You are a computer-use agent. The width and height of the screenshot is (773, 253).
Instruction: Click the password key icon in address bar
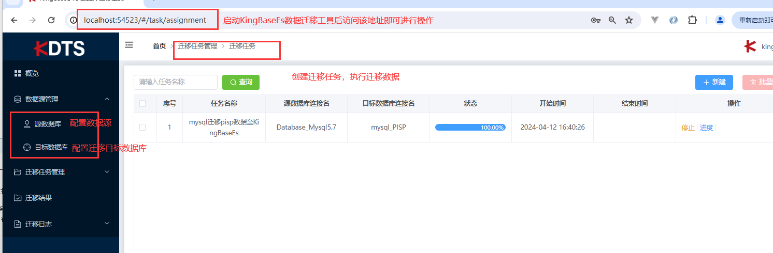pos(596,20)
